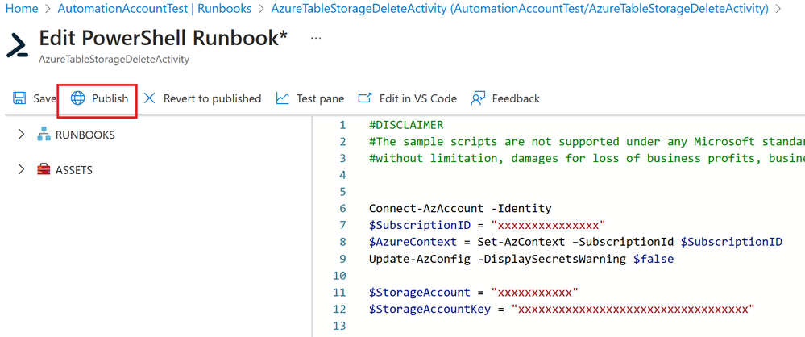Expand the ASSETS tree node chevron
Viewport: 805px width, 337px height.
pos(21,169)
